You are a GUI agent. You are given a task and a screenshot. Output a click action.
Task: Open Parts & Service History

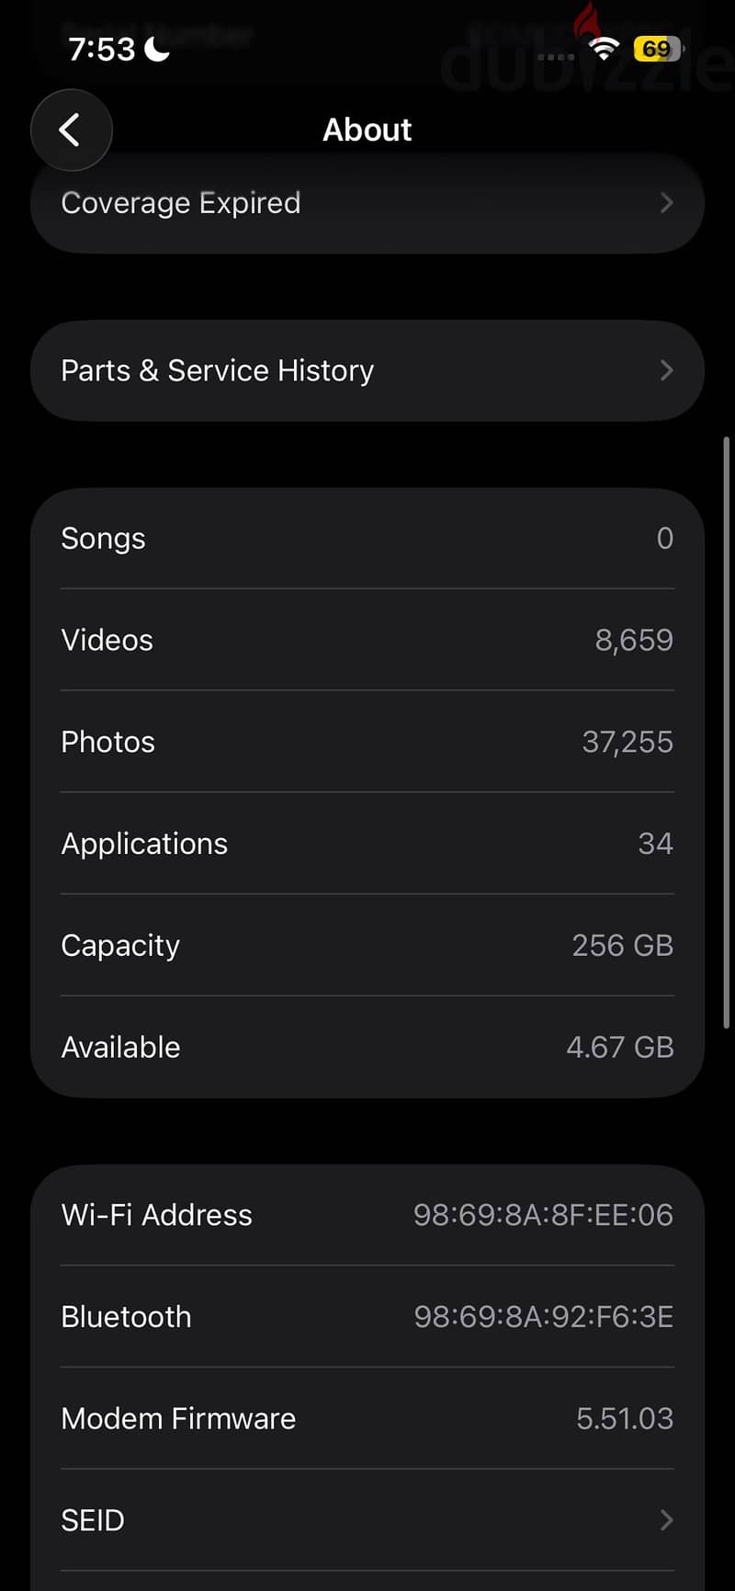point(367,370)
